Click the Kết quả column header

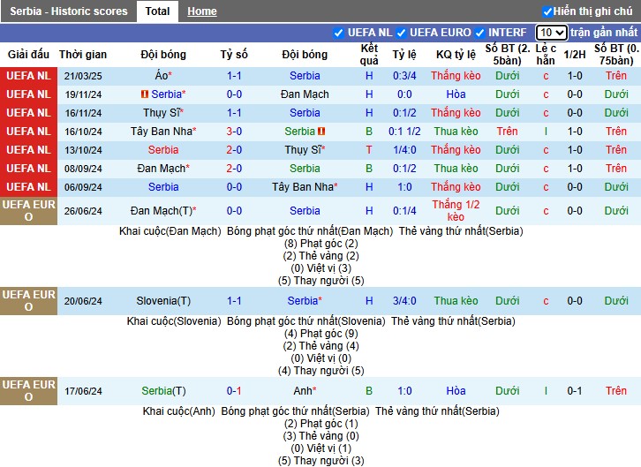[369, 55]
